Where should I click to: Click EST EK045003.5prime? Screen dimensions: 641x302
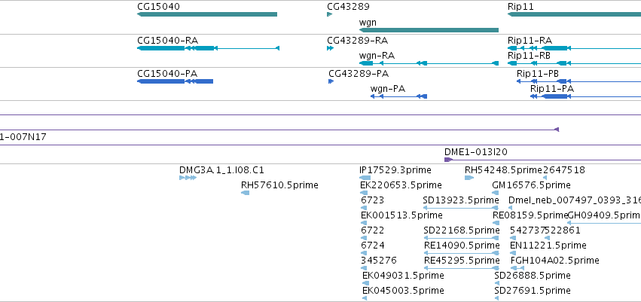[365, 298]
